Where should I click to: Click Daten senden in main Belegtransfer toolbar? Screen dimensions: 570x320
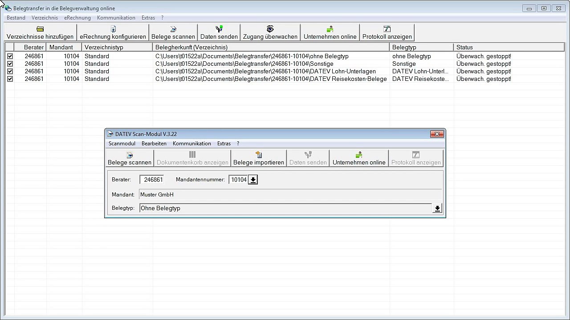point(219,32)
